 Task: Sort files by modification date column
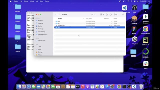coord(89,18)
